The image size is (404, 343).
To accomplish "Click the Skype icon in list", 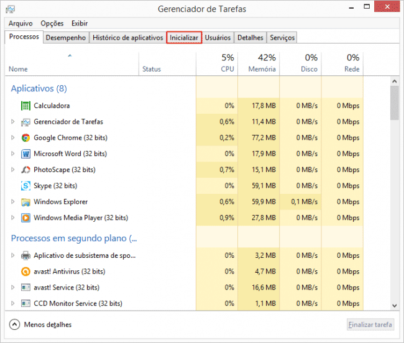I will (25, 186).
